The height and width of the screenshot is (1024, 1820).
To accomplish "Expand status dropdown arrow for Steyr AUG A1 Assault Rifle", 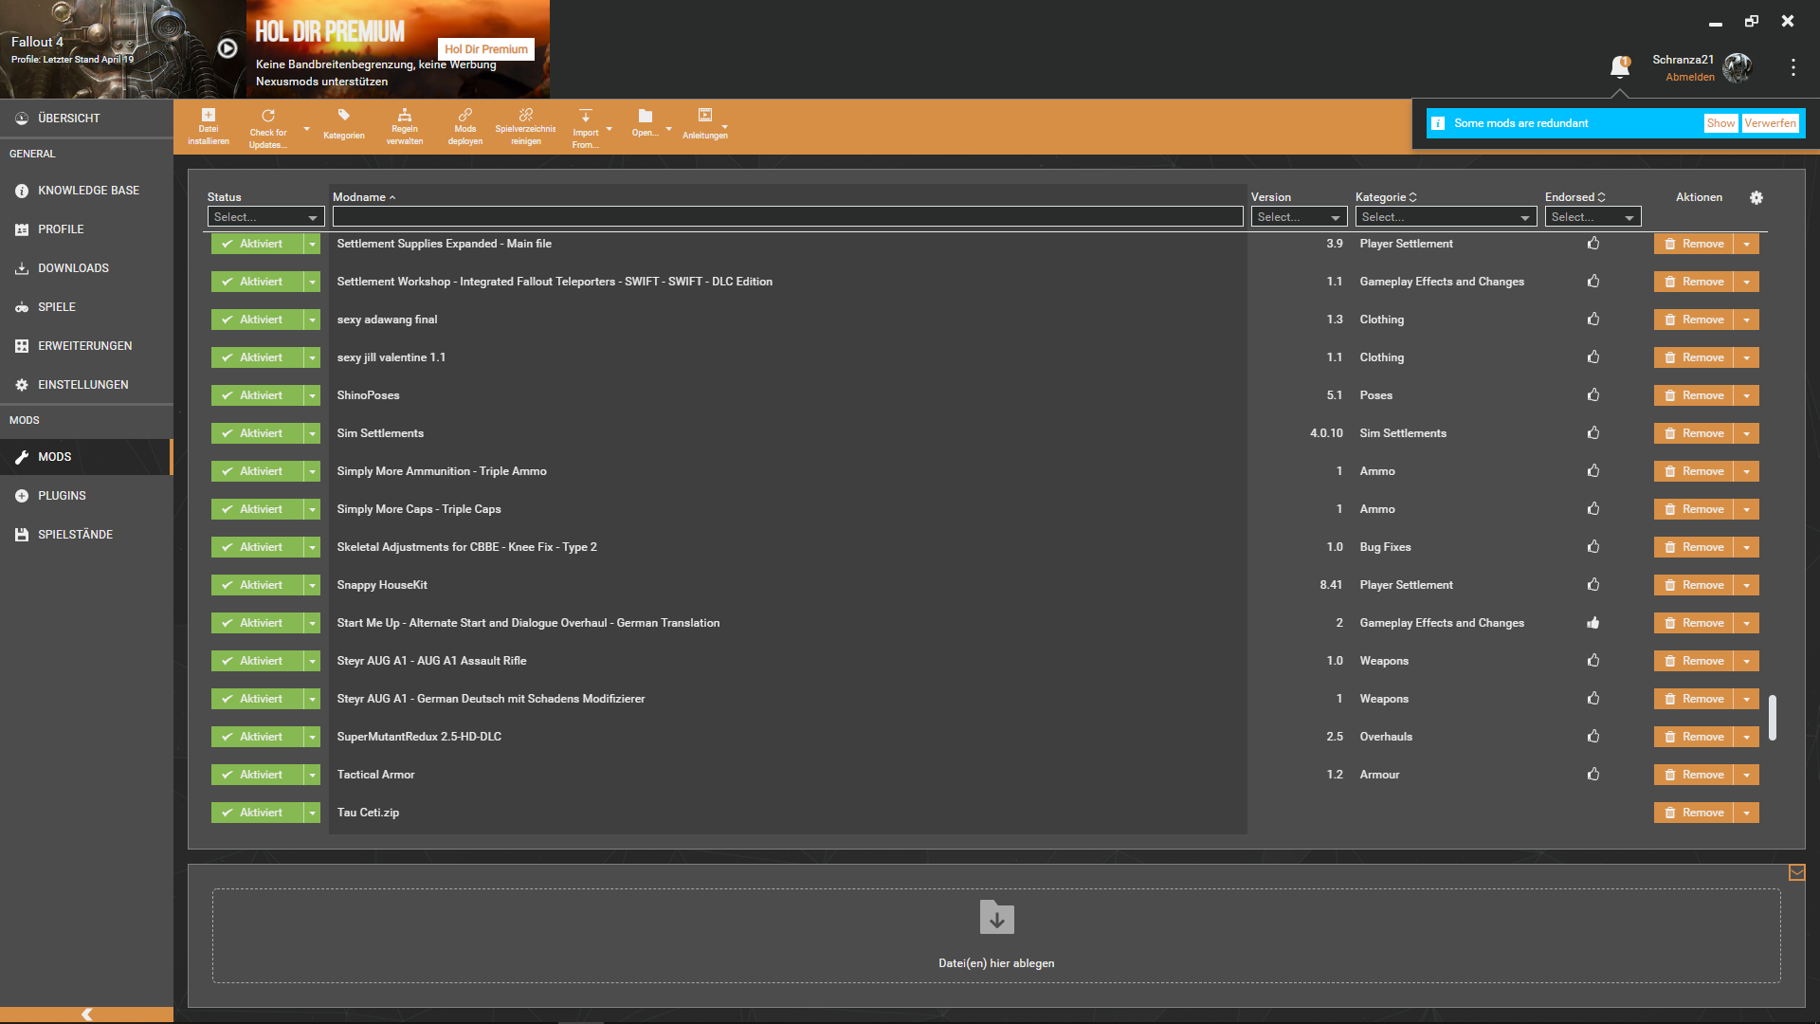I will 312,661.
